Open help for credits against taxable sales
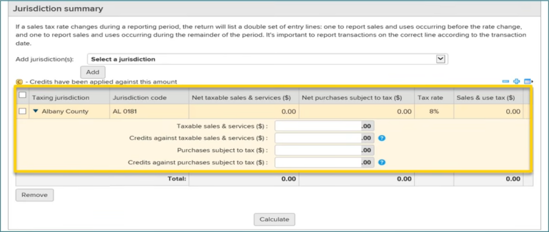Viewport: 549px width, 232px height. (382, 138)
